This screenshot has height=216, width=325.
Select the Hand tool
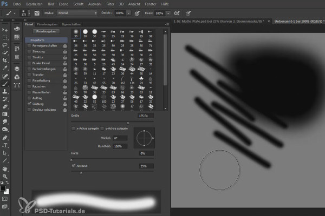[x=4, y=169]
